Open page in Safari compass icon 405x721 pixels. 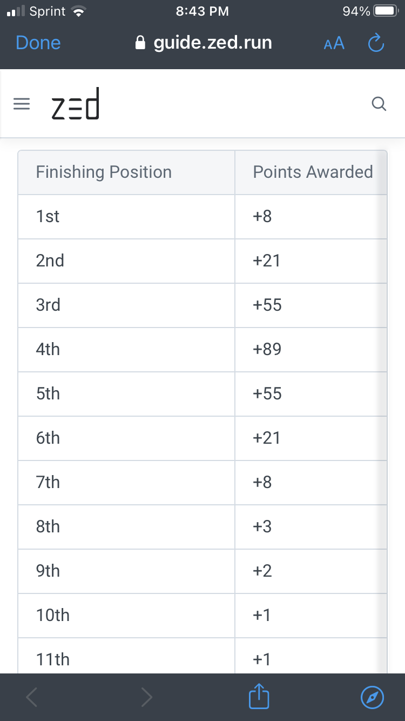(x=373, y=698)
